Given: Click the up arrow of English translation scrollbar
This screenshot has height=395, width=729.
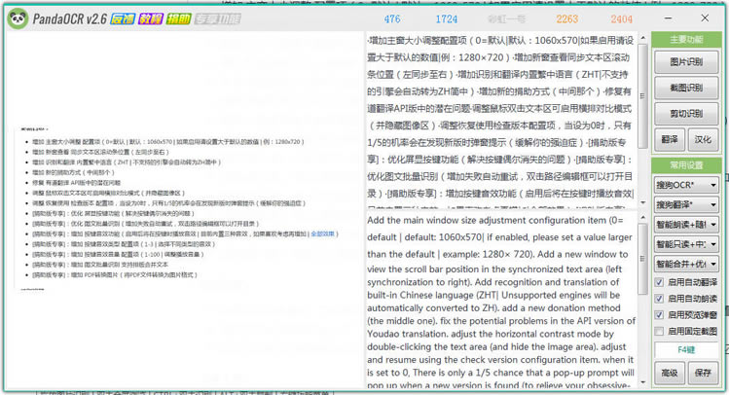Looking at the screenshot, I should (x=643, y=218).
